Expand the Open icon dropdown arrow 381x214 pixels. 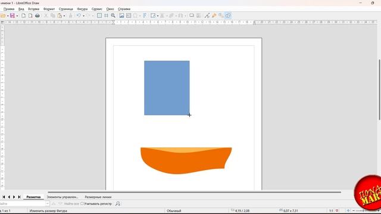[8, 16]
